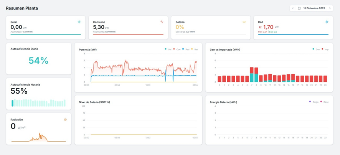Toggle Sol series in Potencia legend
The height and width of the screenshot is (155, 340).
(168, 49)
